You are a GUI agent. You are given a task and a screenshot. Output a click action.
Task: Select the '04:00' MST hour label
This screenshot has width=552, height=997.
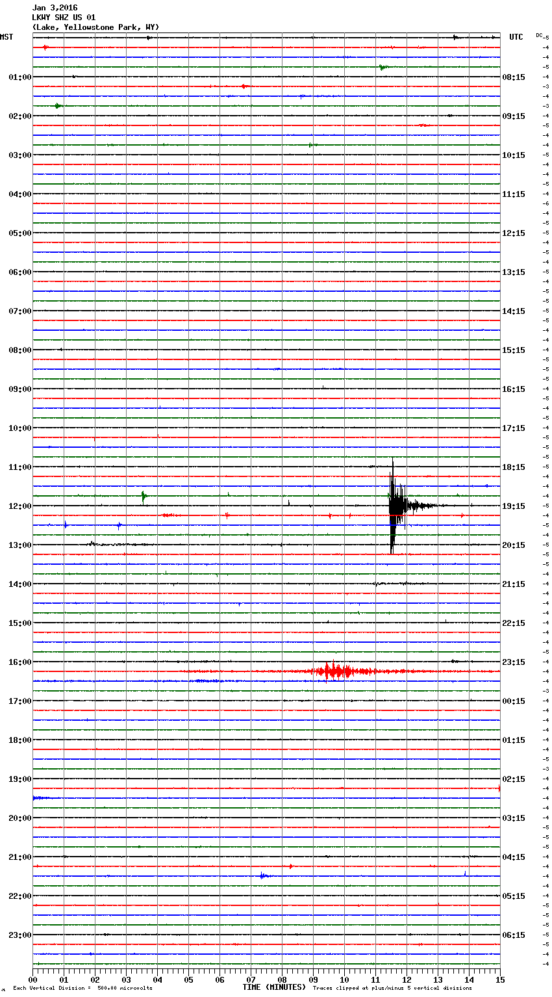[x=20, y=194]
